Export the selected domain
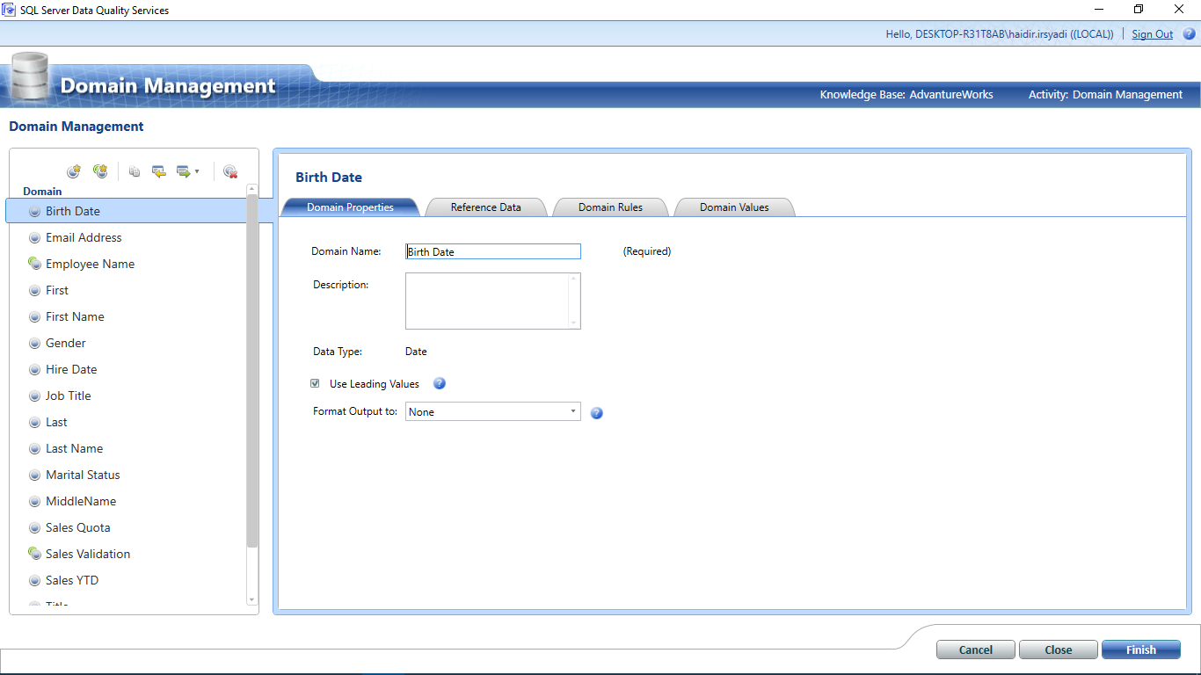The height and width of the screenshot is (675, 1201). (183, 171)
